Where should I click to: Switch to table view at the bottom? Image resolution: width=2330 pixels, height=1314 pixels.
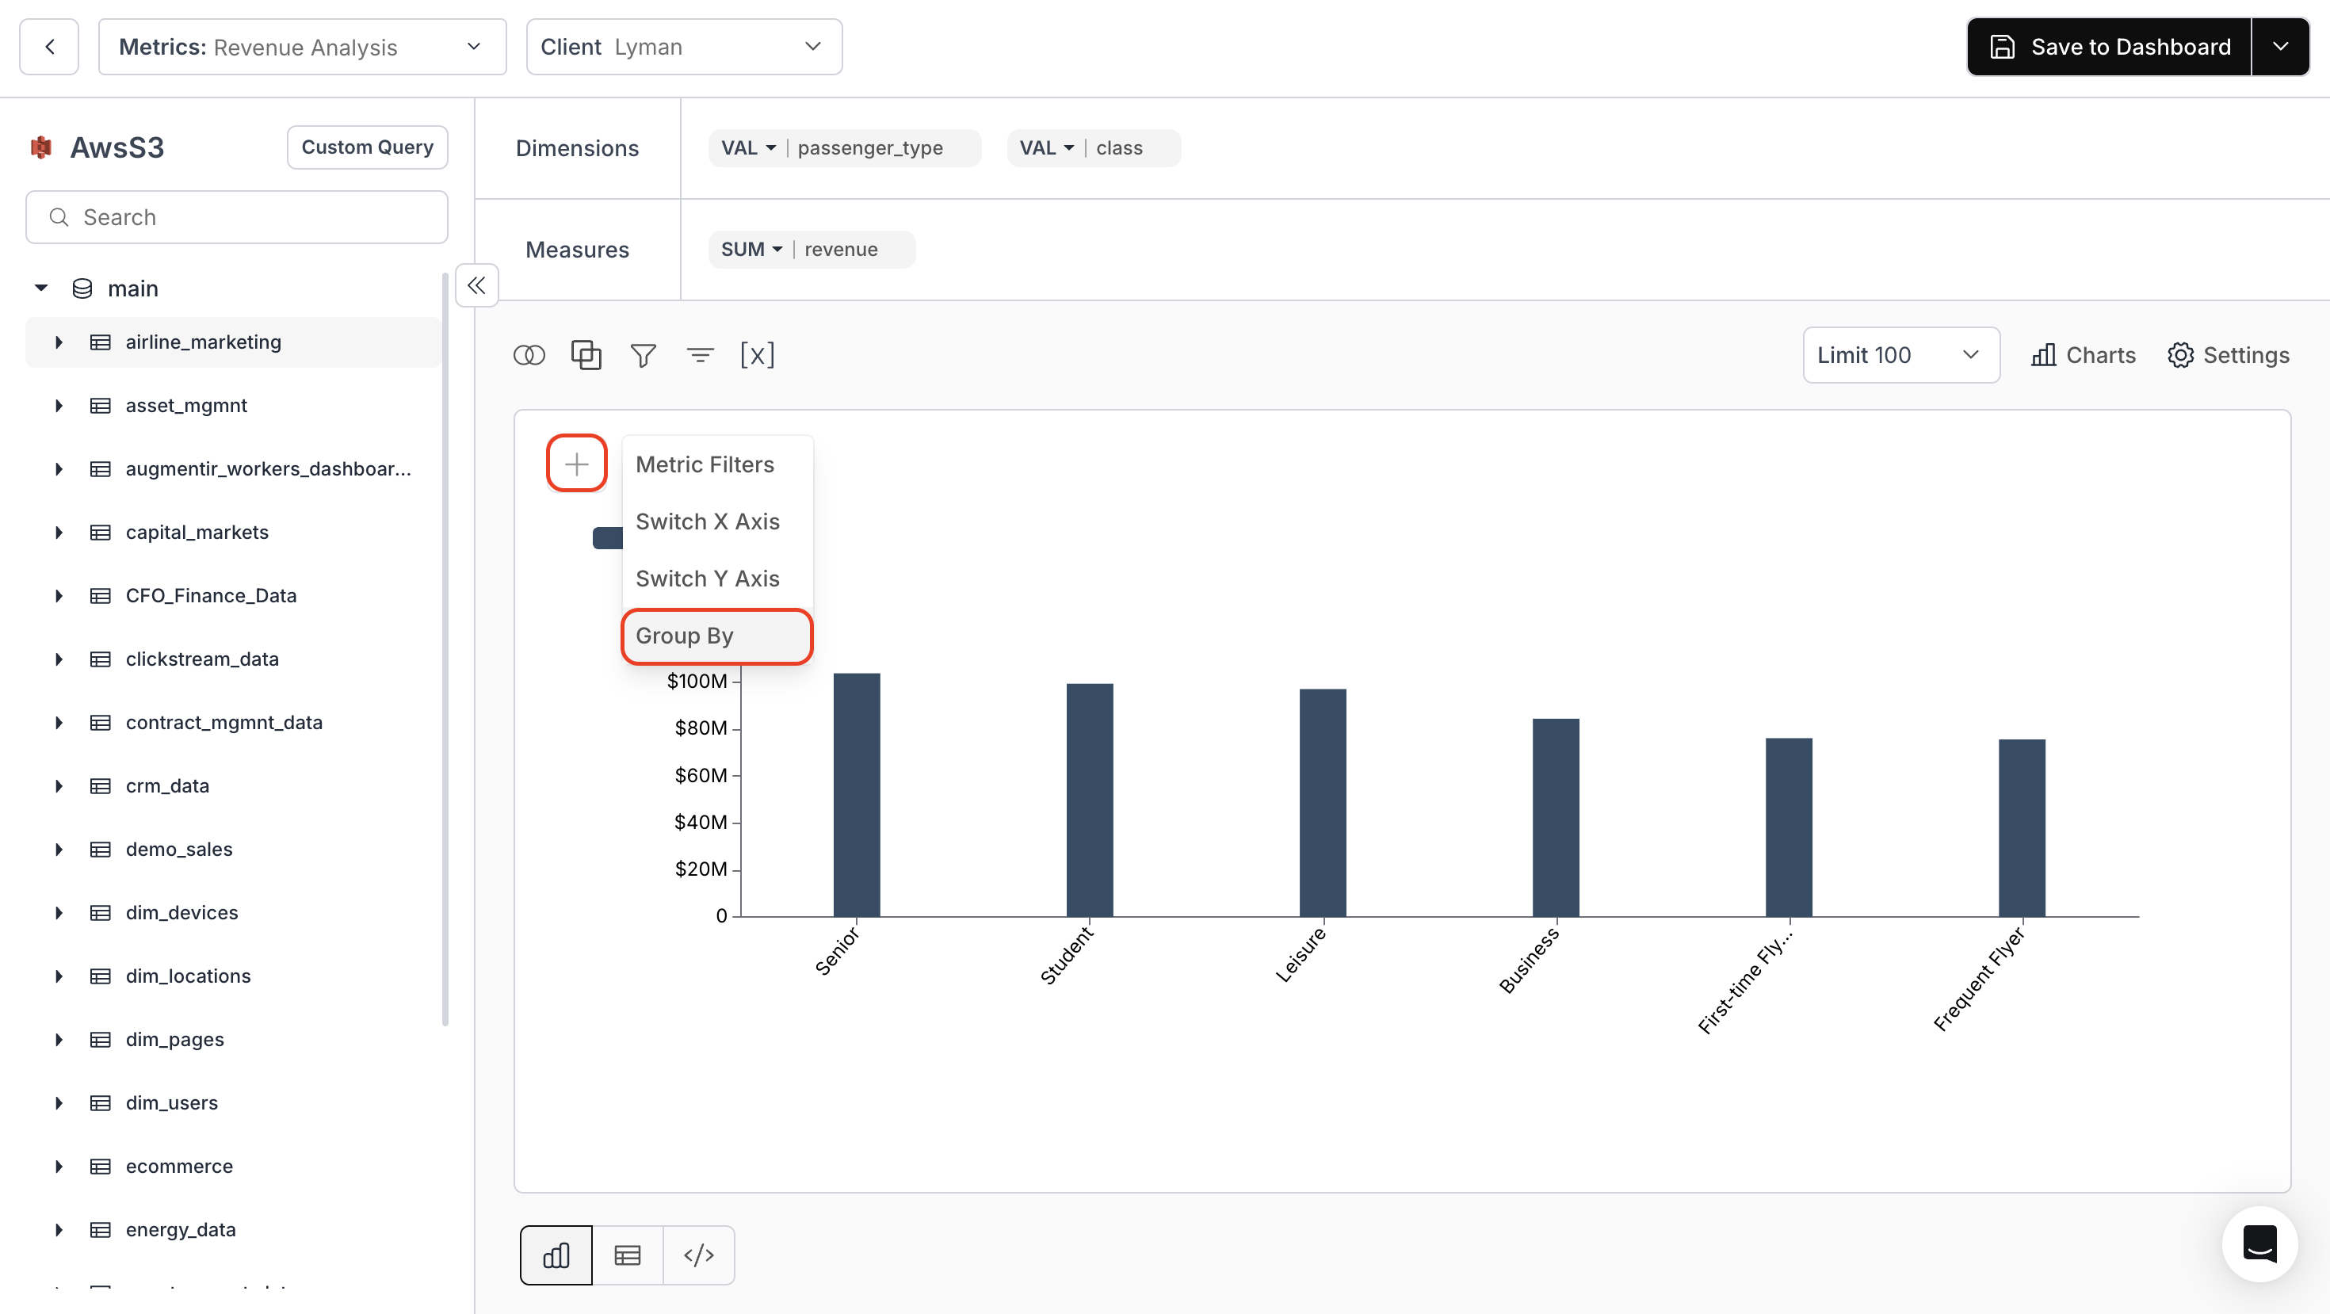tap(627, 1255)
